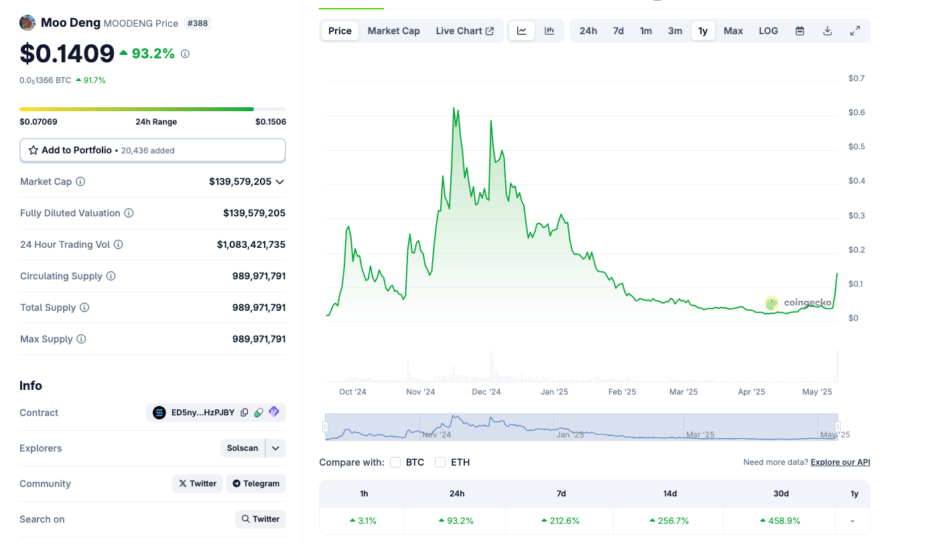Screen dimensions: 938x544
Task: Open the Phantom wallet icon beside contract
Action: (x=273, y=413)
